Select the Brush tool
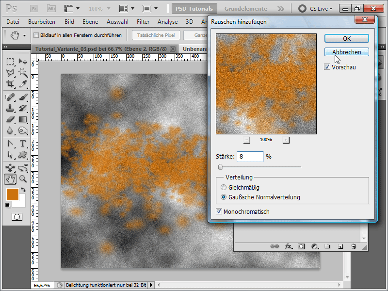Image resolution: width=388 pixels, height=291 pixels. point(22,97)
